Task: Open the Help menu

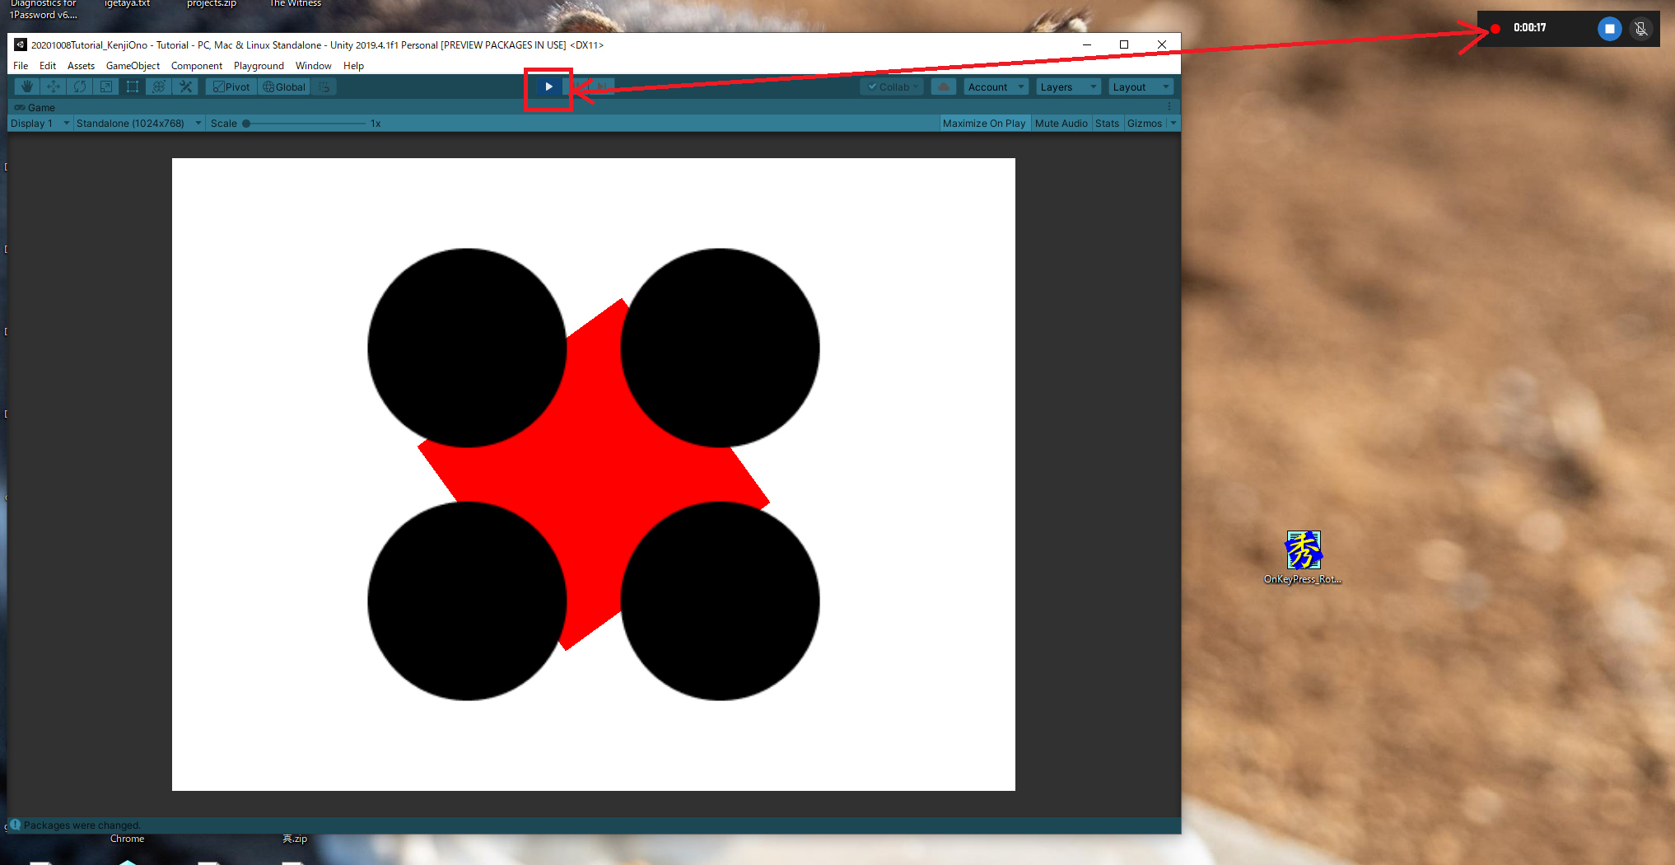Action: (x=353, y=66)
